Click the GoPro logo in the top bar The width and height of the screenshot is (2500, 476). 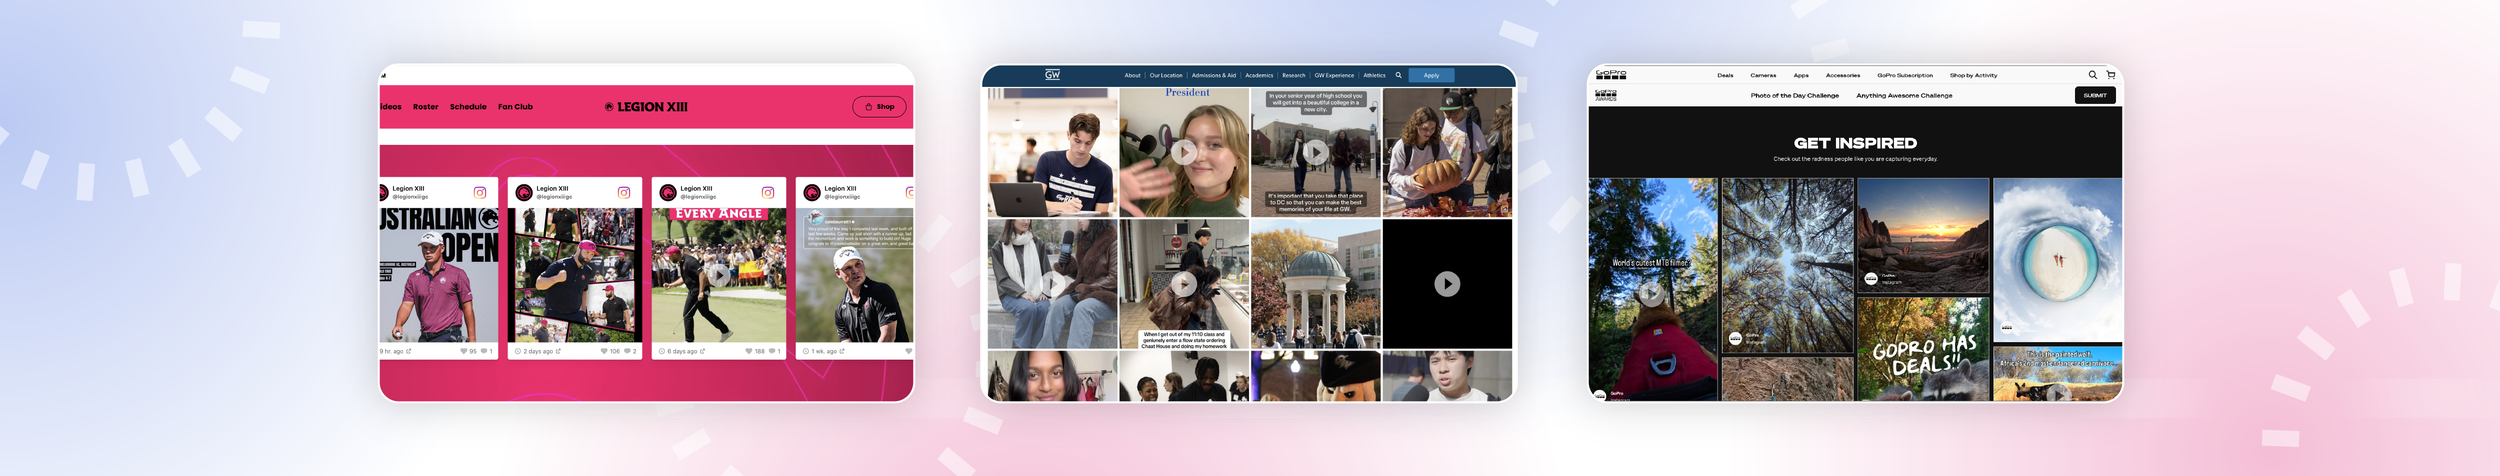point(1611,74)
